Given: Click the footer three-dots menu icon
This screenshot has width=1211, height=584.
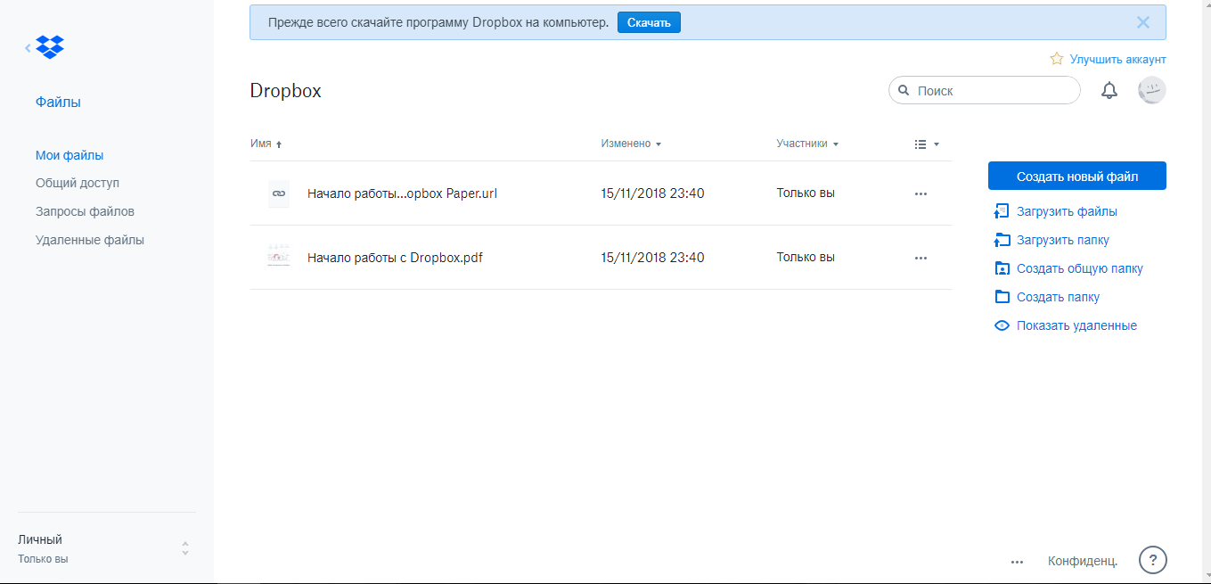Looking at the screenshot, I should (x=1017, y=562).
